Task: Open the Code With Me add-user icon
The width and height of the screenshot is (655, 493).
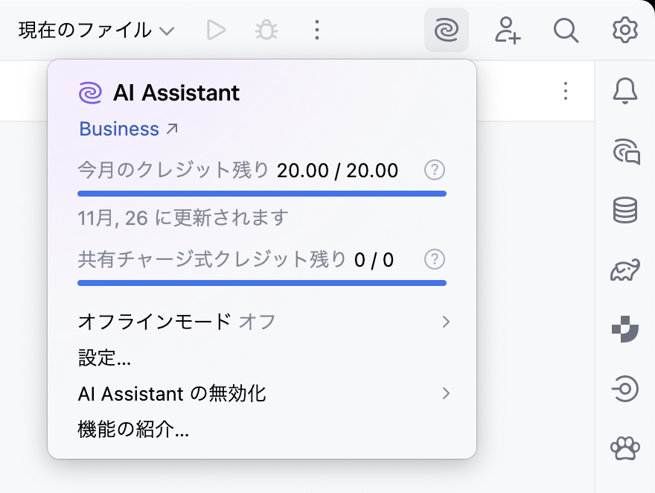Action: click(x=507, y=30)
